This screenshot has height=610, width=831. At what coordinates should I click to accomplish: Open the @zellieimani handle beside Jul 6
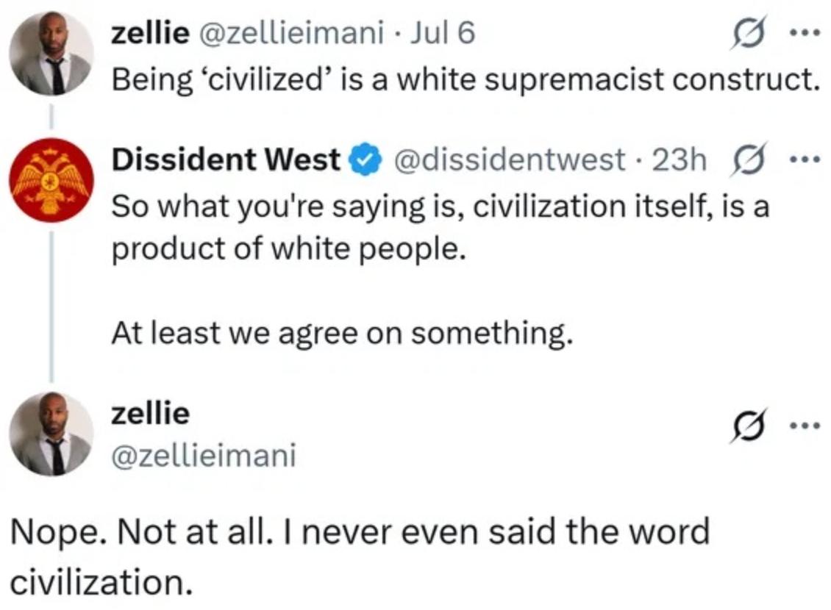(x=291, y=34)
